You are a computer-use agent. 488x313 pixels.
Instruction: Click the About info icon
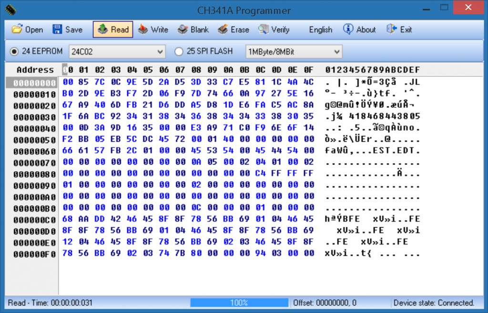click(x=348, y=29)
